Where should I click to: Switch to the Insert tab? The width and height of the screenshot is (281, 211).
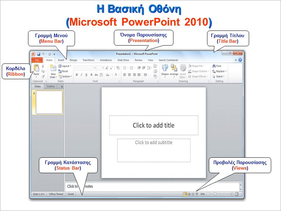tap(61, 60)
